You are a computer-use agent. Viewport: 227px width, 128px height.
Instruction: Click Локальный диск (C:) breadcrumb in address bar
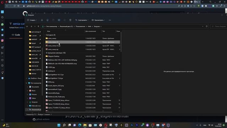(66, 26)
